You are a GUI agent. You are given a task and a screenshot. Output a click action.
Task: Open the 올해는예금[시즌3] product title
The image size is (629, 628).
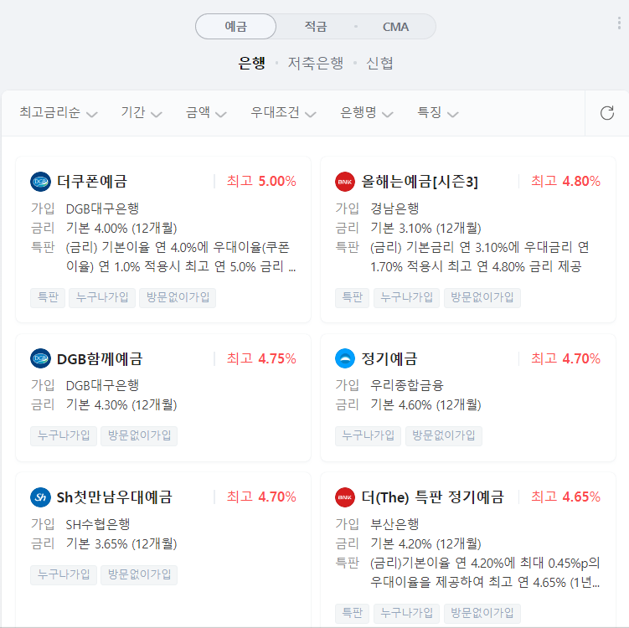tap(420, 182)
